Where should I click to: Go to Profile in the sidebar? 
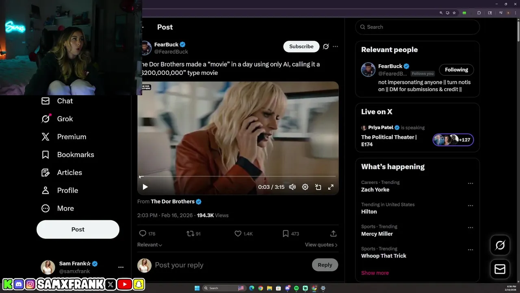pyautogui.click(x=59, y=190)
